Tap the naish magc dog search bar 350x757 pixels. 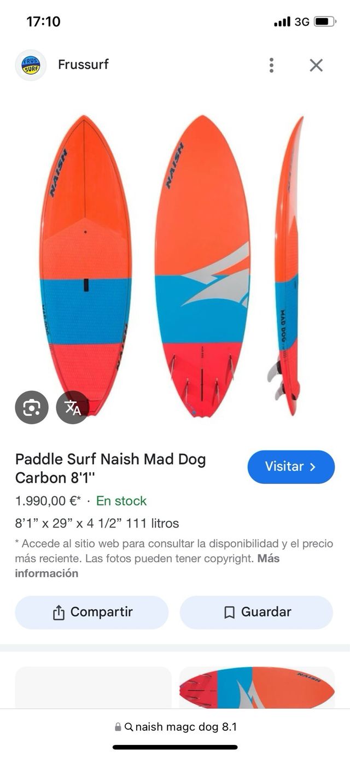click(x=175, y=727)
